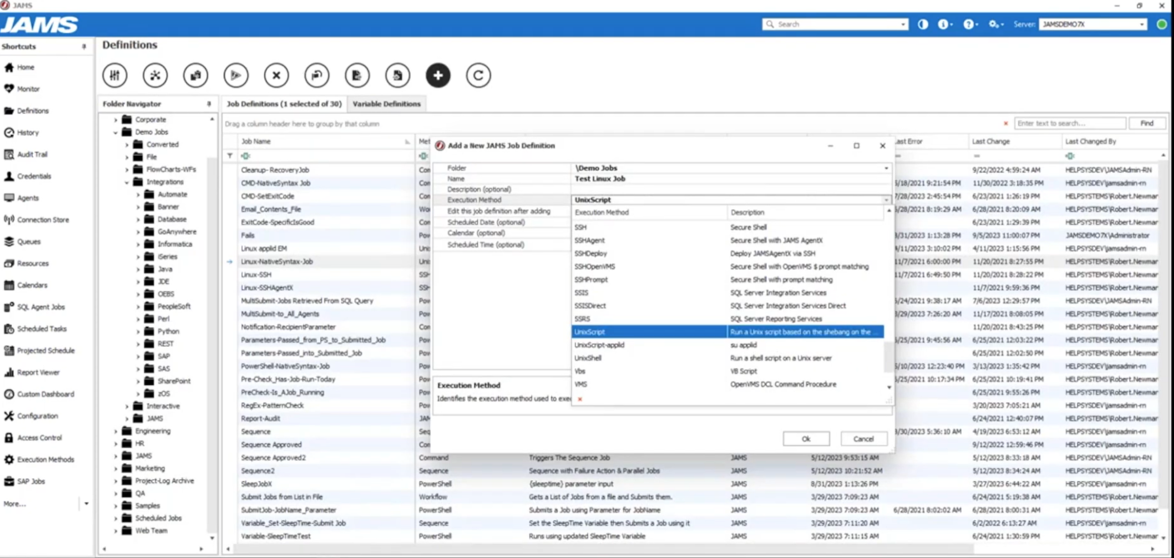Viewport: 1174px width, 558px height.
Task: Switch to the Variable Definitions tab
Action: [387, 104]
